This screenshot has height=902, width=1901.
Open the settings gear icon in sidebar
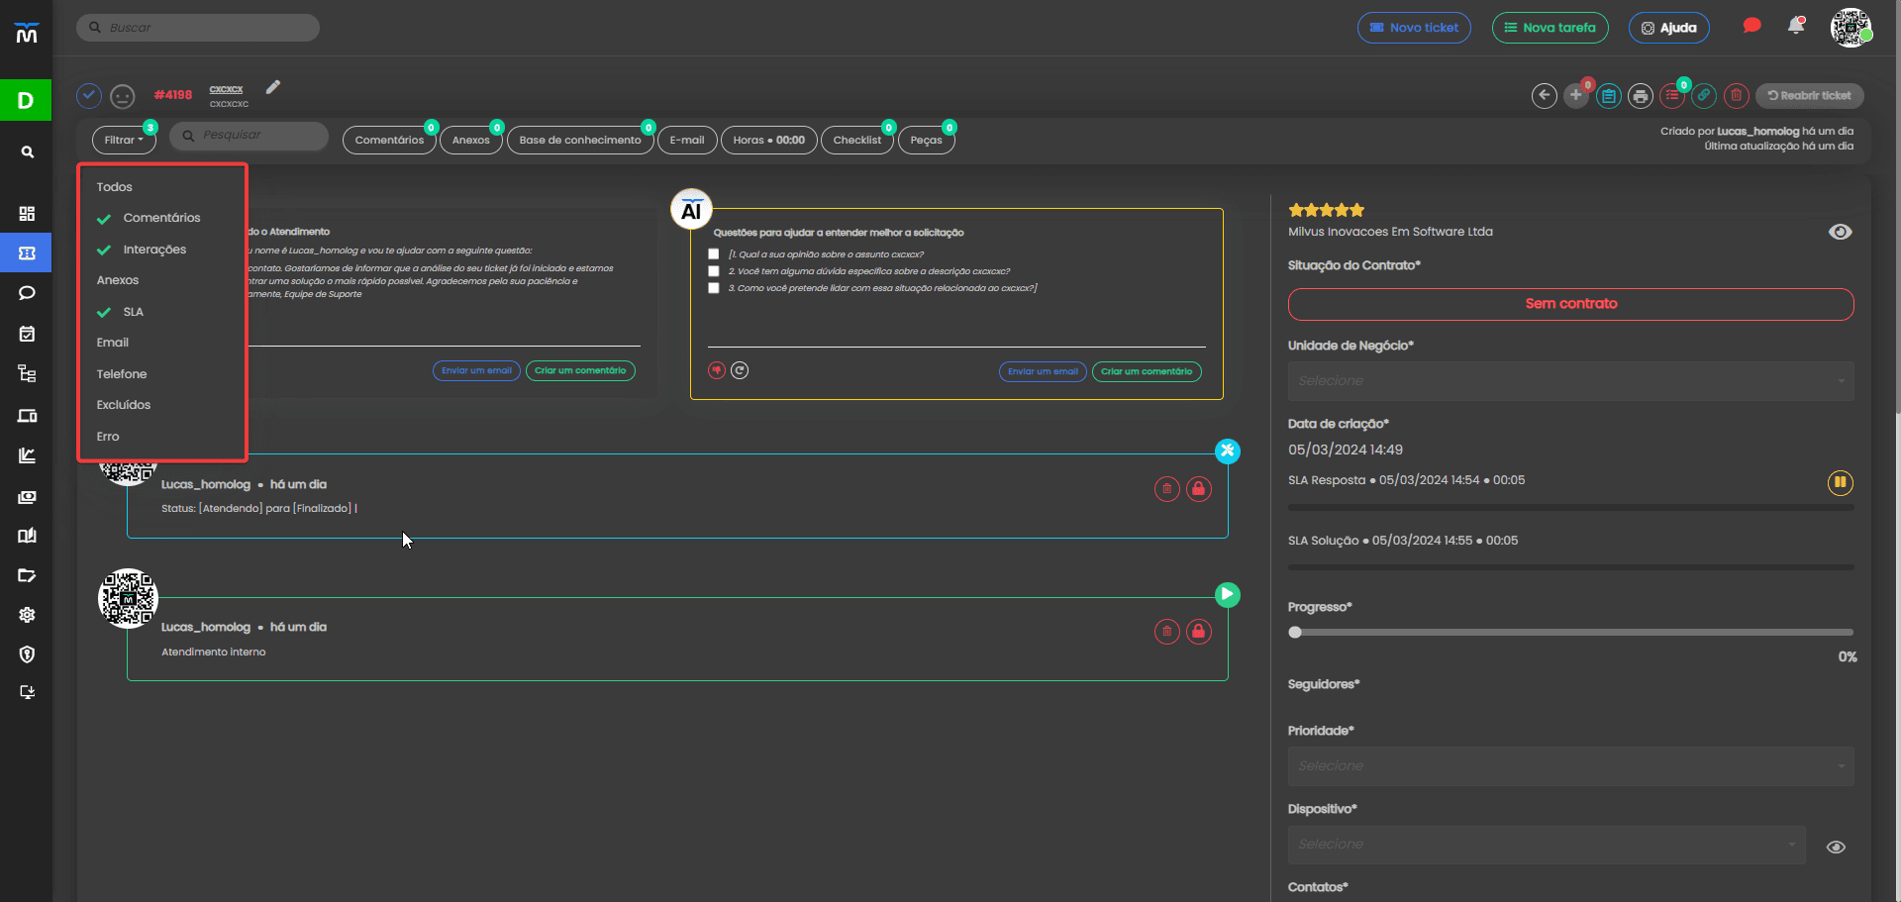point(27,615)
